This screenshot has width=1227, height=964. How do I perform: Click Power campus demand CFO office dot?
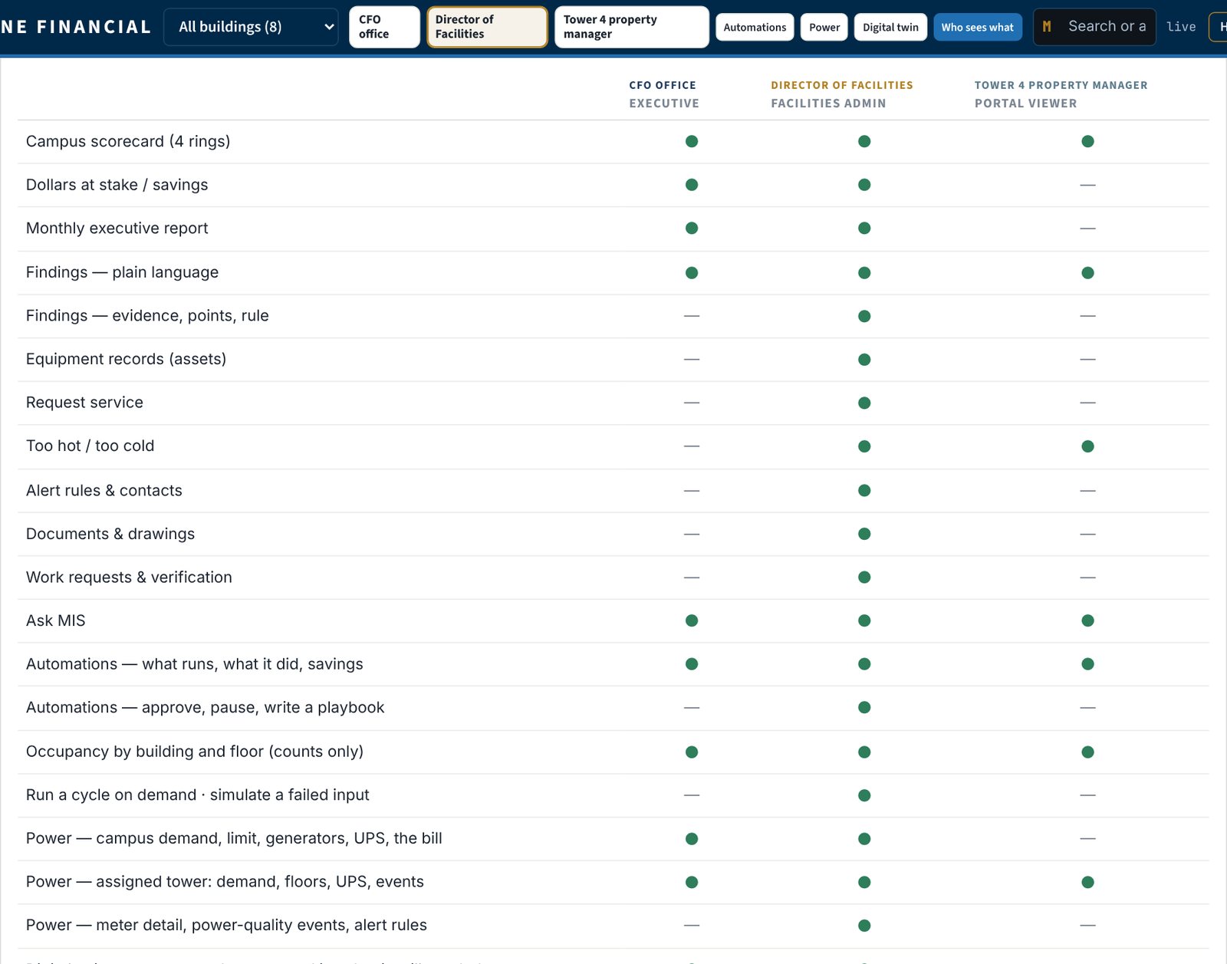(x=692, y=838)
